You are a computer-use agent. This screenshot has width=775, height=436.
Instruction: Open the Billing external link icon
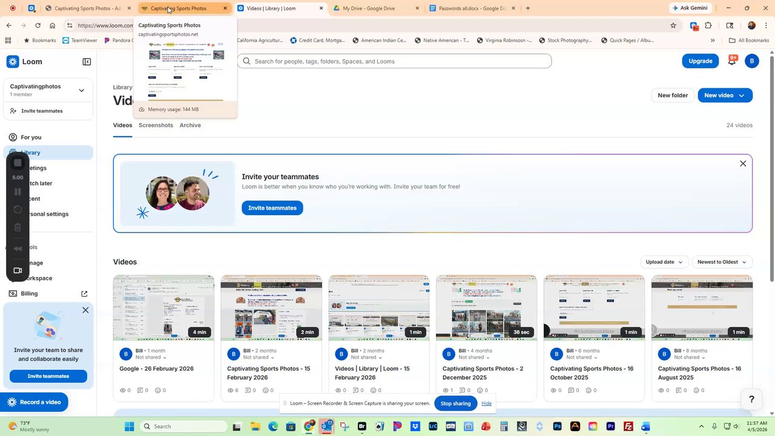84,294
